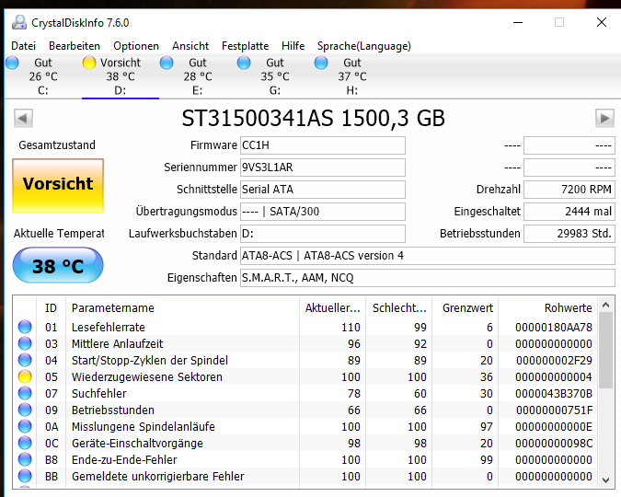Screen dimensions: 621x497
Task: Click raw value 00000180AA78
Action: (x=554, y=328)
